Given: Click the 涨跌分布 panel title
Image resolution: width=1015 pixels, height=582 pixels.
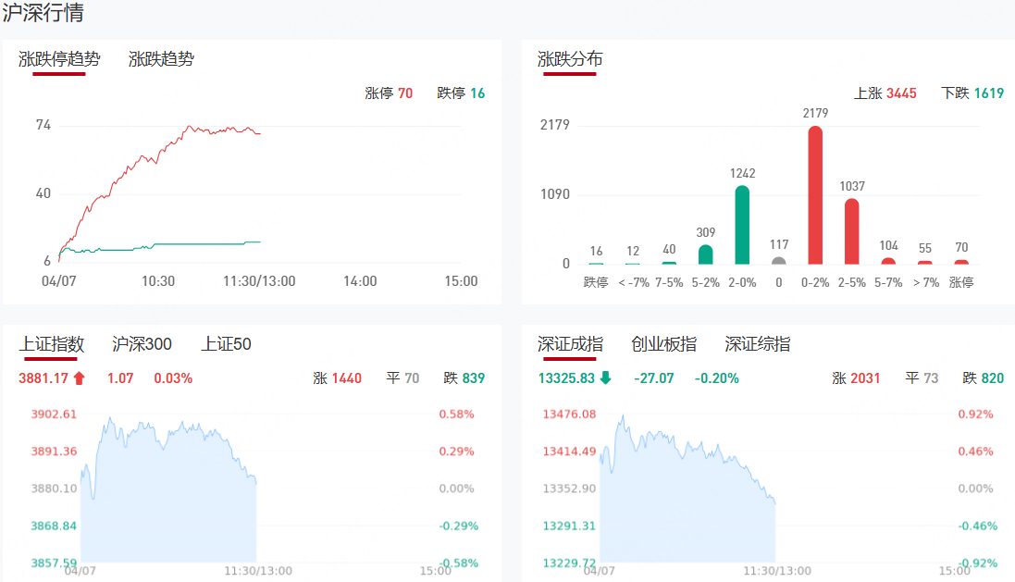Looking at the screenshot, I should (x=570, y=59).
